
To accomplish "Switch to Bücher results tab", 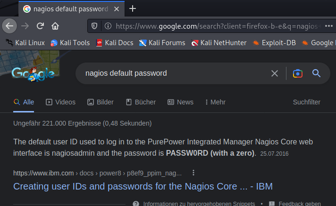I will click(x=141, y=102).
